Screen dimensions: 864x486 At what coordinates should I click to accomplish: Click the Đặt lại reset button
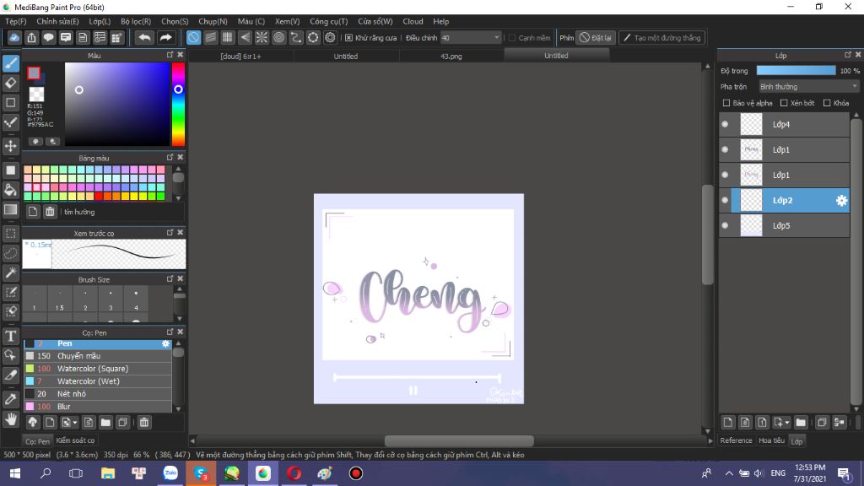(x=595, y=38)
